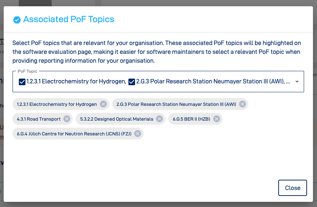Remove the 6.G.4 Jülich Centre for Neutron Research chip
Screen dimensions: 317x207
pyautogui.click(x=138, y=134)
